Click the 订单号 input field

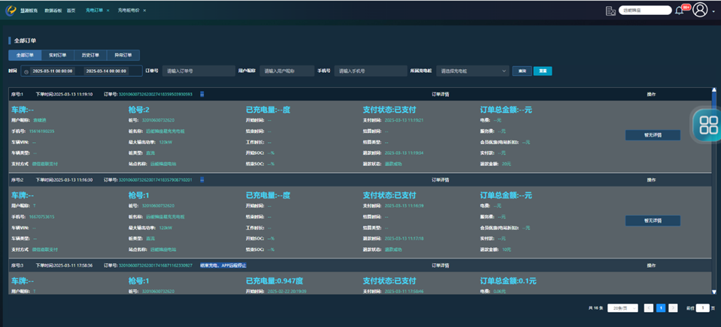click(x=198, y=71)
